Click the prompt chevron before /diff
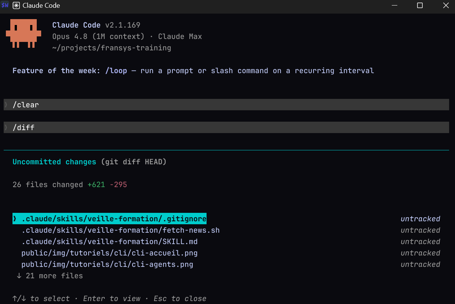Viewport: 455px width, 304px height. pyautogui.click(x=6, y=128)
